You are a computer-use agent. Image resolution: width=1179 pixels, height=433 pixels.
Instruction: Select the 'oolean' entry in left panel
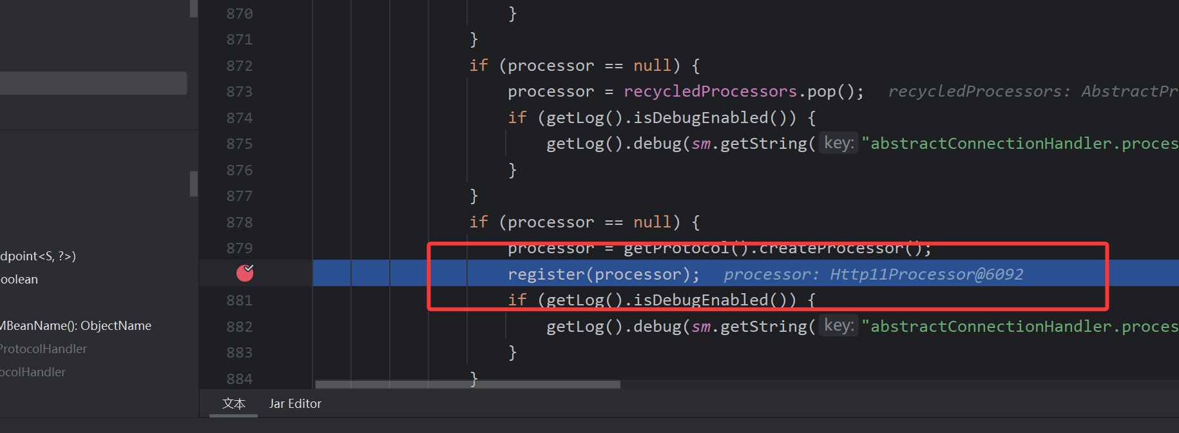click(19, 280)
